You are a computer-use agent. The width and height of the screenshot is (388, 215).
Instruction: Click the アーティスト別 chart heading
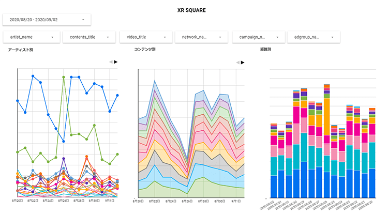pos(21,50)
